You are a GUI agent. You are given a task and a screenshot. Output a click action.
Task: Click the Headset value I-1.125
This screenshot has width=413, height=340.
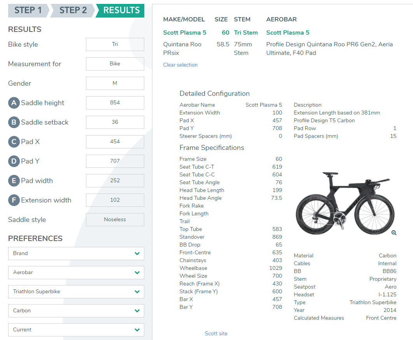pyautogui.click(x=387, y=295)
